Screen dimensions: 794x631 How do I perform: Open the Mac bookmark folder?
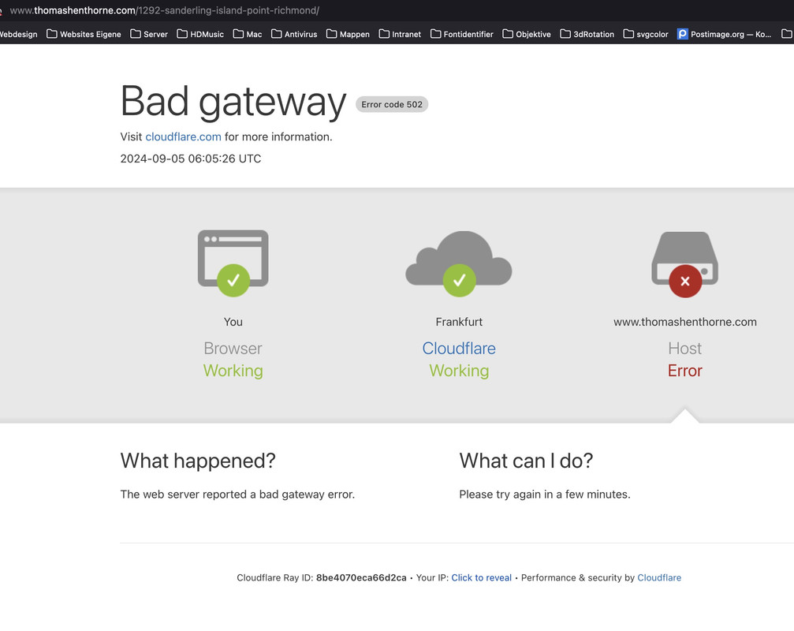[248, 34]
